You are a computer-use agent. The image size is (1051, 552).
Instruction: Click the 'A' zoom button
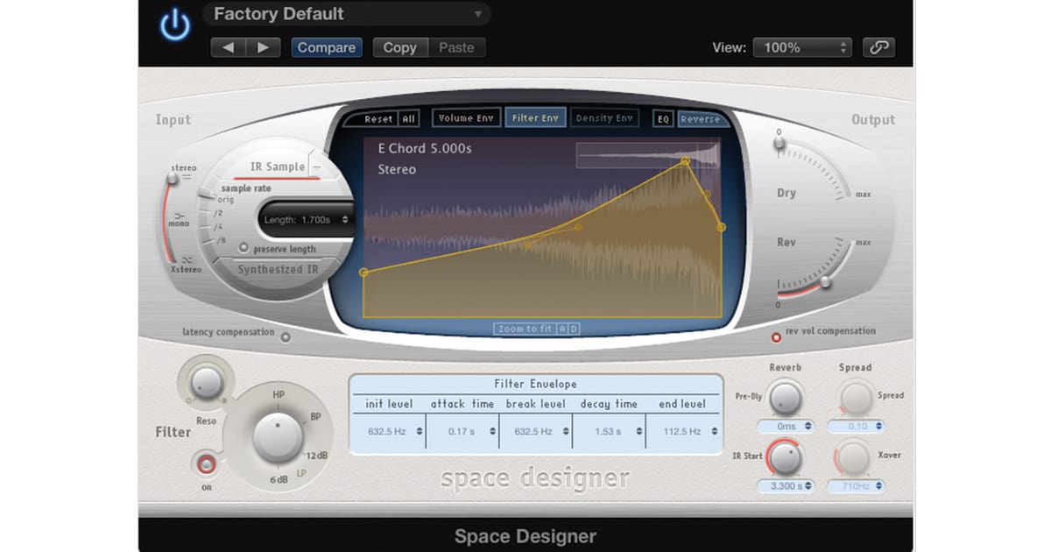pyautogui.click(x=564, y=329)
